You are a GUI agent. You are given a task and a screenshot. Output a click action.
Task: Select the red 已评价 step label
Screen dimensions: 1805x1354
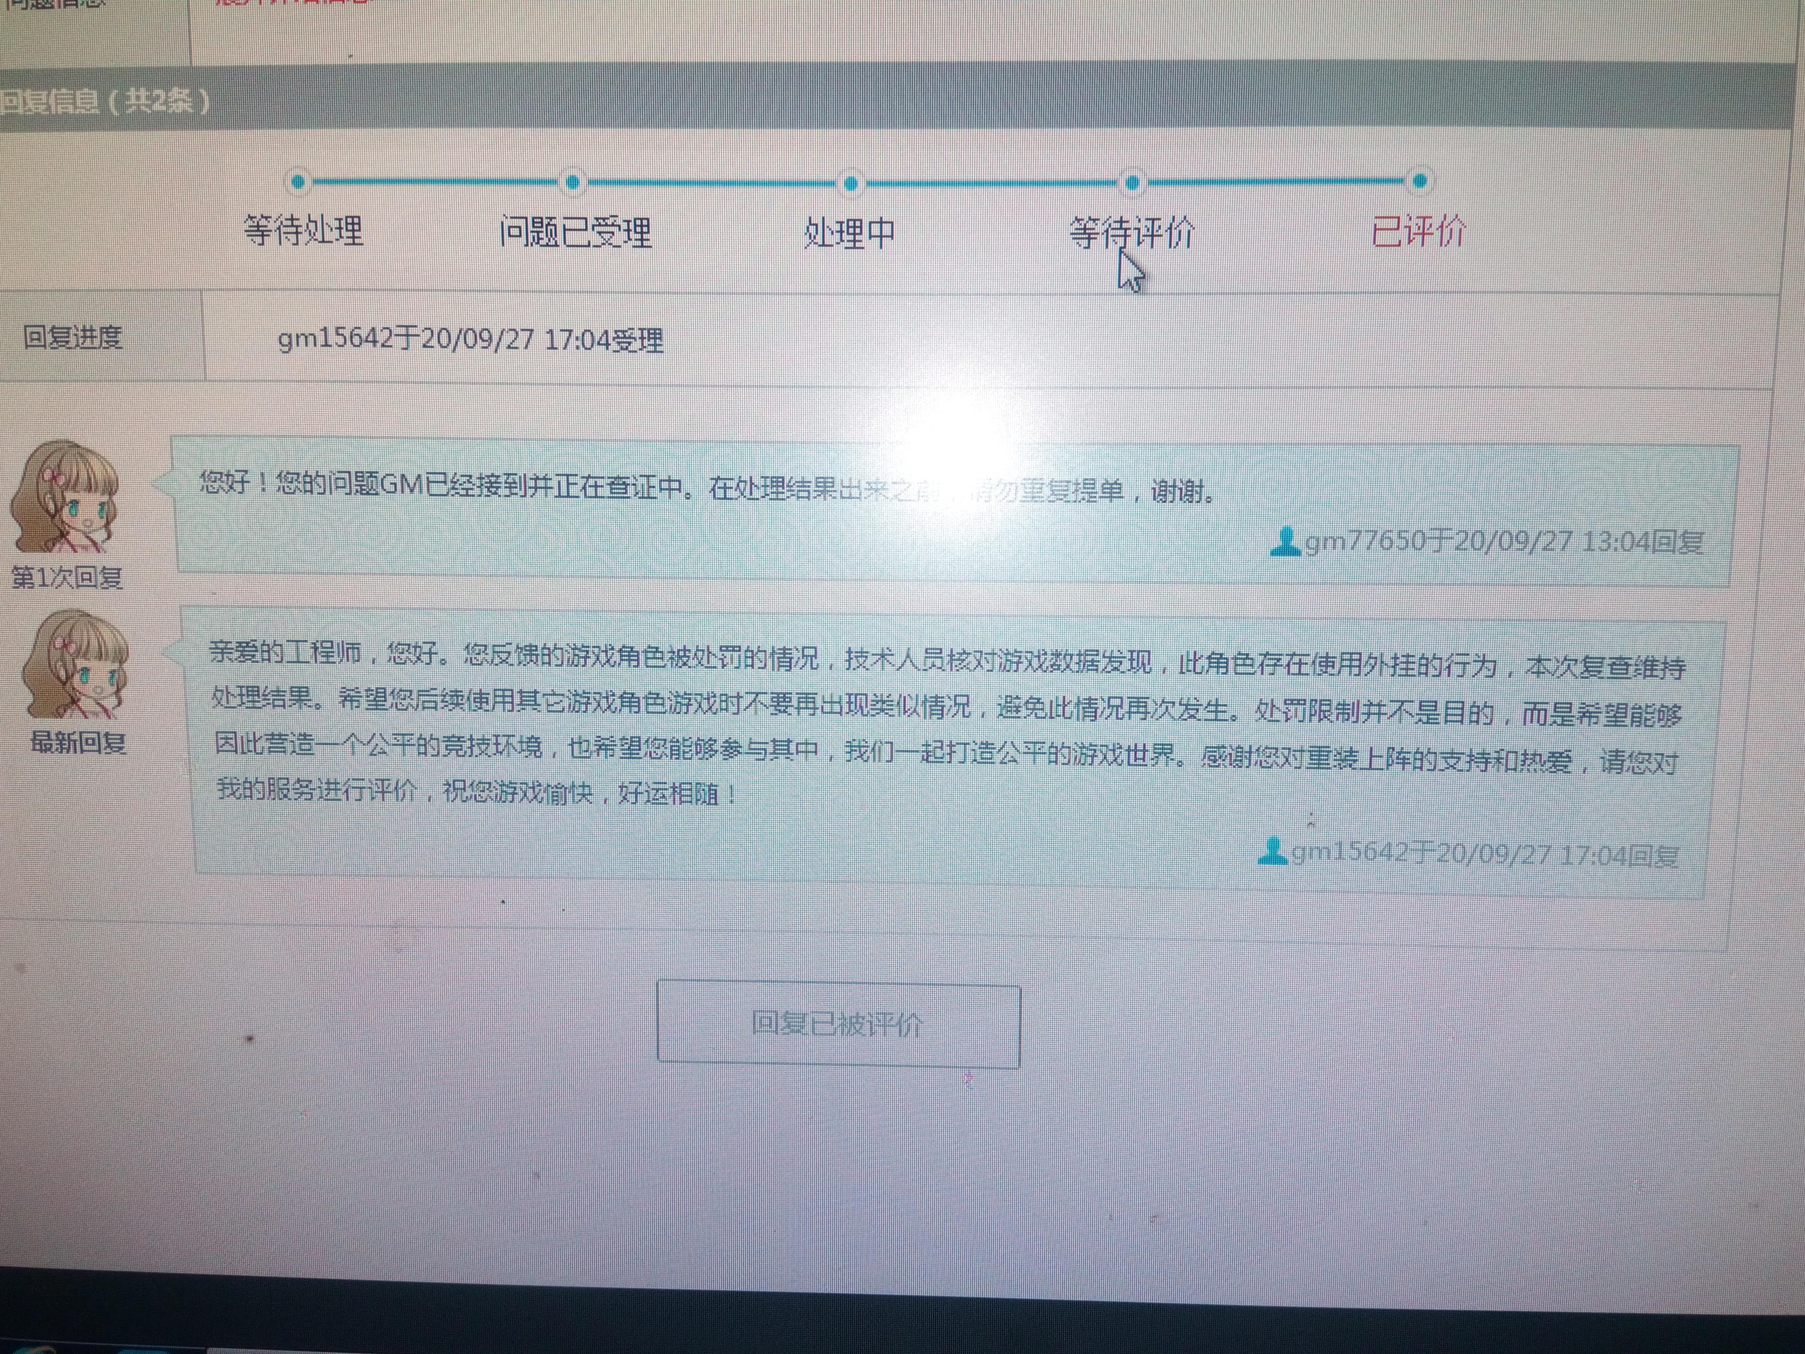coord(1418,232)
